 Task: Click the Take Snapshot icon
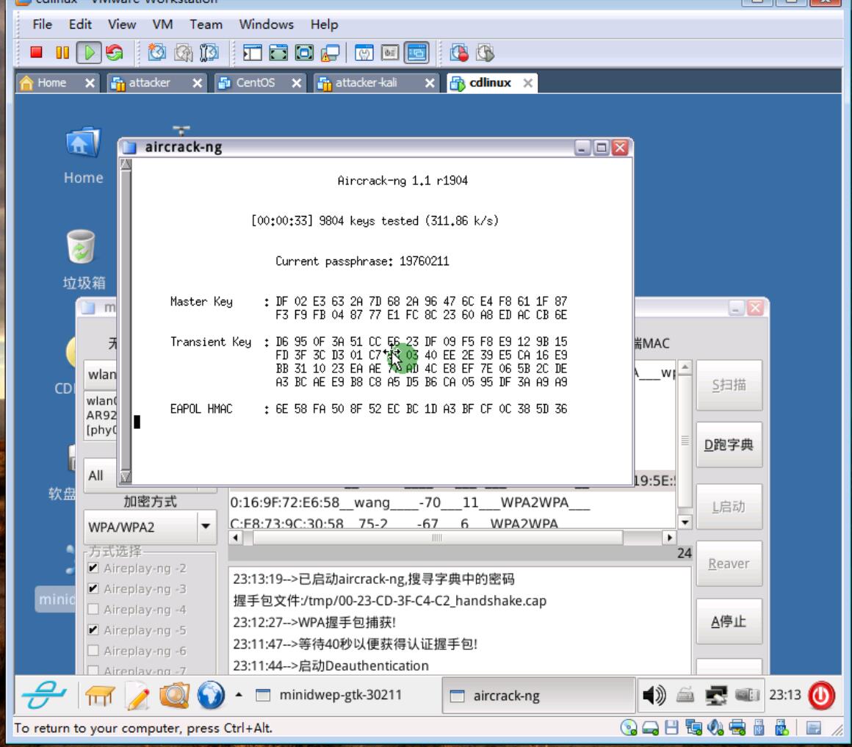click(x=158, y=53)
